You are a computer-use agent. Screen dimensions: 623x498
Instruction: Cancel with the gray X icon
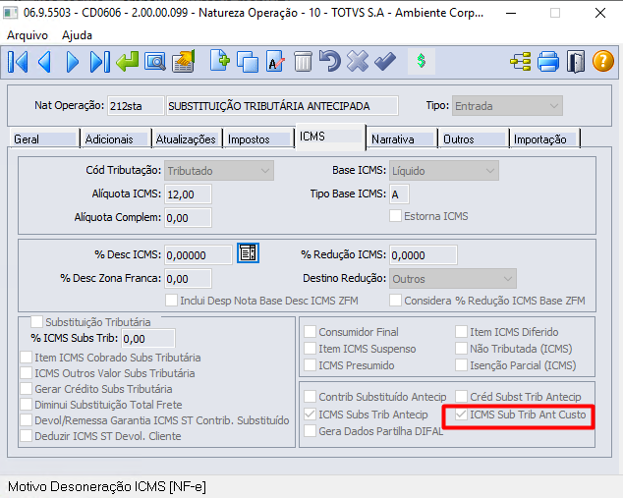[x=358, y=61]
